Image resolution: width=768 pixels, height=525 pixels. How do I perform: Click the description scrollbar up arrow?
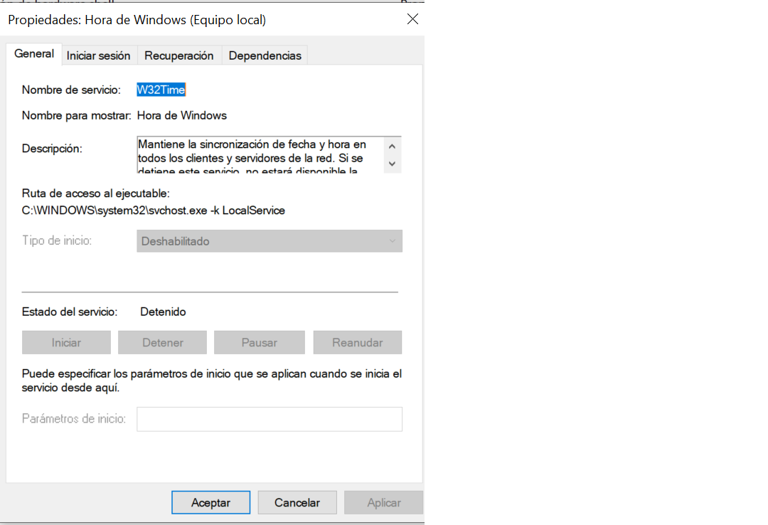coord(392,146)
